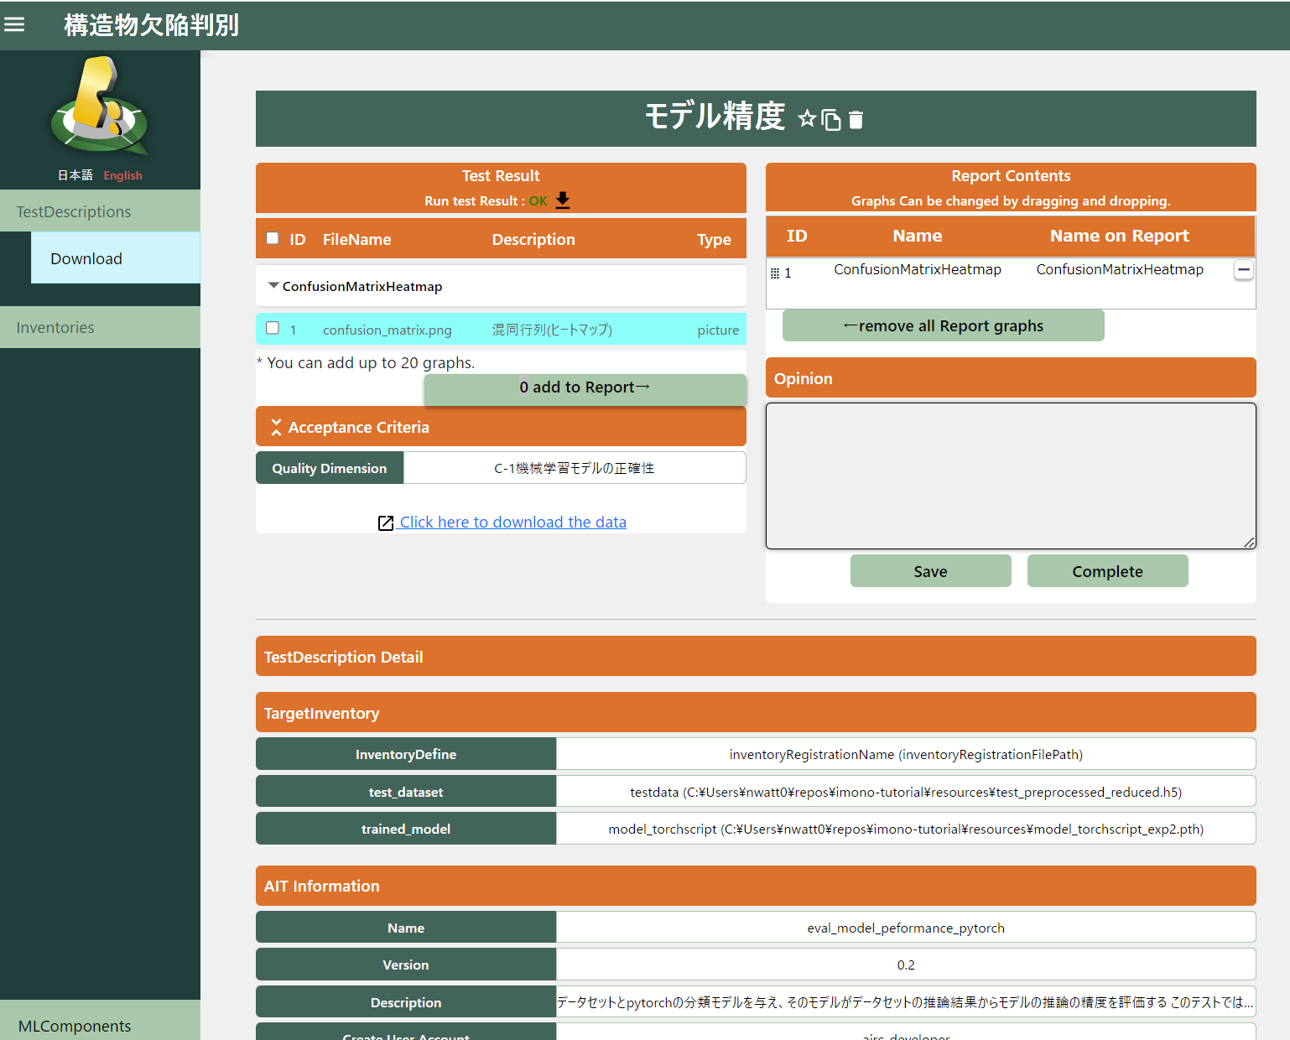The image size is (1290, 1040).
Task: Collapse the Acceptance Criteria section
Action: click(x=276, y=427)
